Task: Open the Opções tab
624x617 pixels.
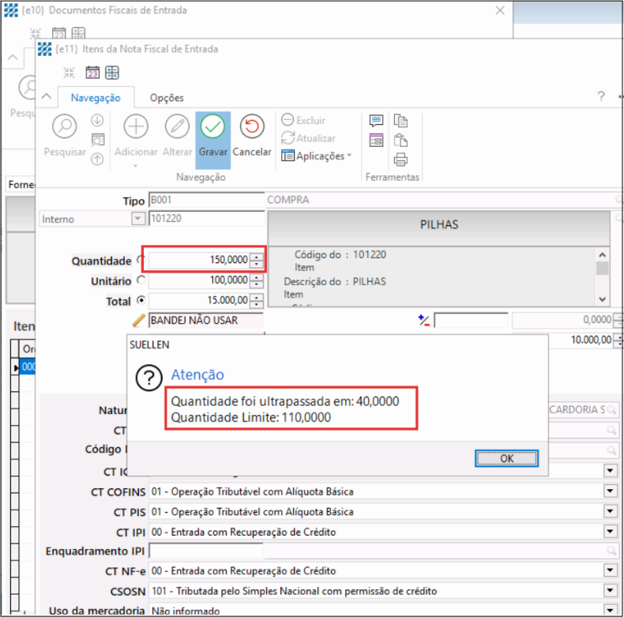Action: point(167,97)
